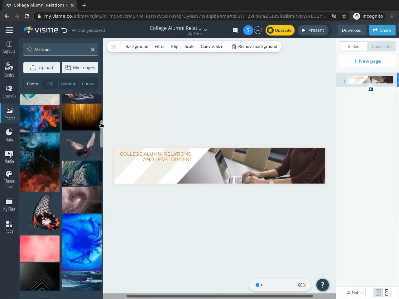Open the Photos sidebar panel
The image size is (399, 299).
(10, 114)
